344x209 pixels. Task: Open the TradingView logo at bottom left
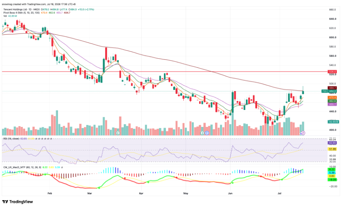coord(17,202)
